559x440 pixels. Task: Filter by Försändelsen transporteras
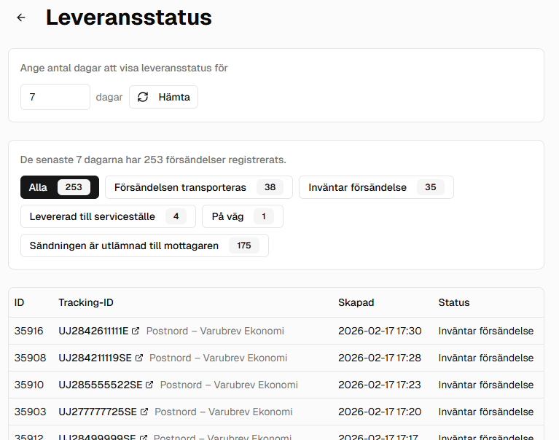pos(198,187)
